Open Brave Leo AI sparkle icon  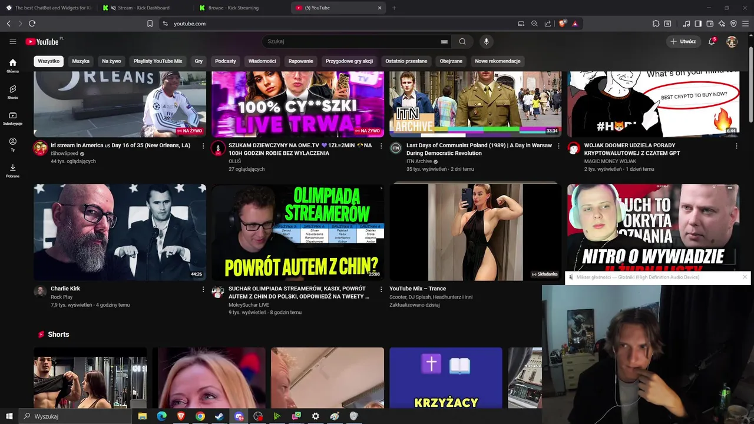point(722,24)
